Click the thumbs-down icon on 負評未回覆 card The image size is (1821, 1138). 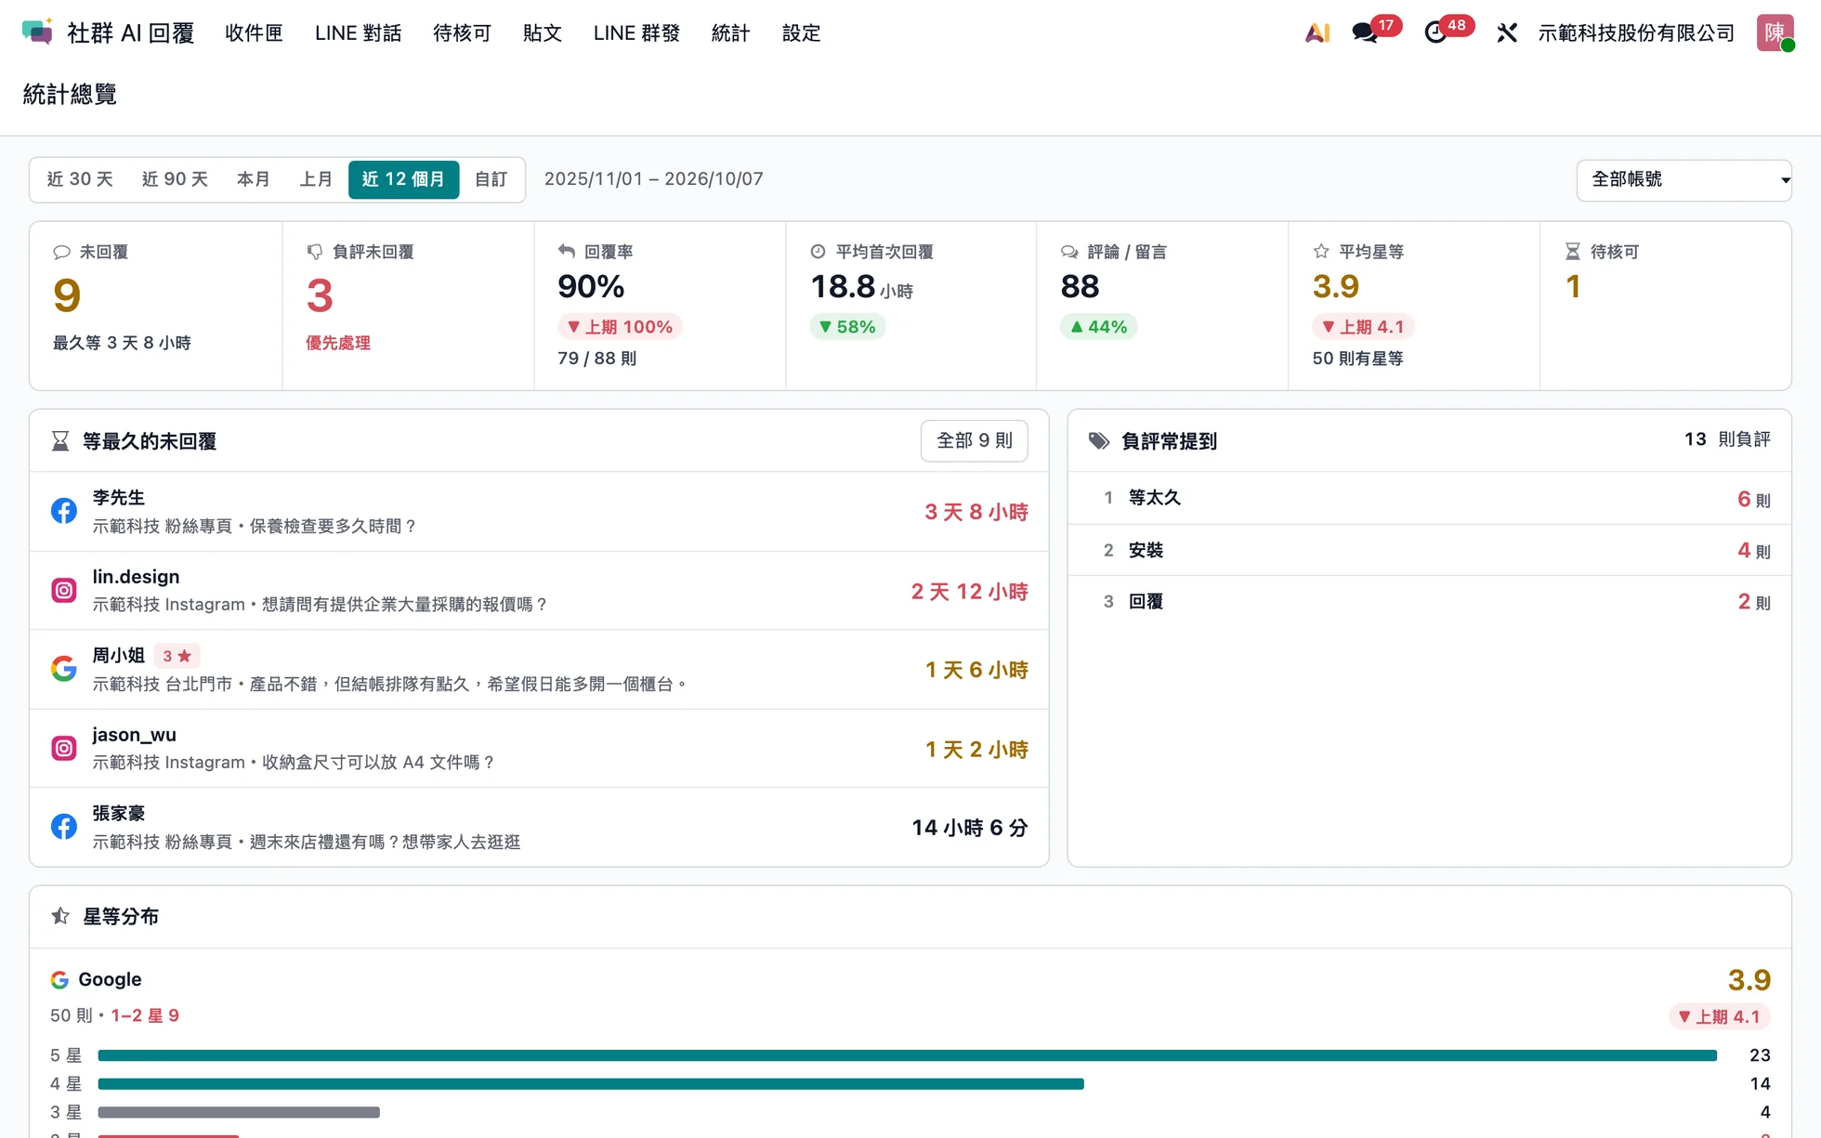coord(315,252)
